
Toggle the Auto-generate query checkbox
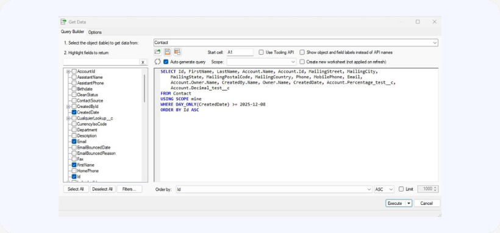(166, 62)
